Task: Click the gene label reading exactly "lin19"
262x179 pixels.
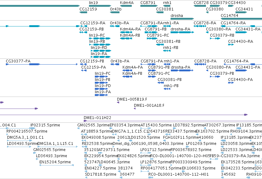Action: 93,3
